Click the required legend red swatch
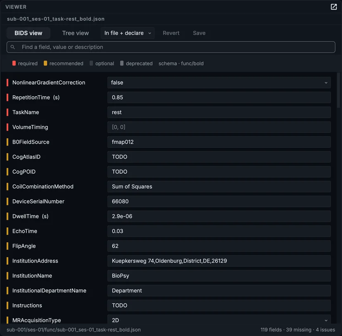342x336 pixels. point(14,63)
